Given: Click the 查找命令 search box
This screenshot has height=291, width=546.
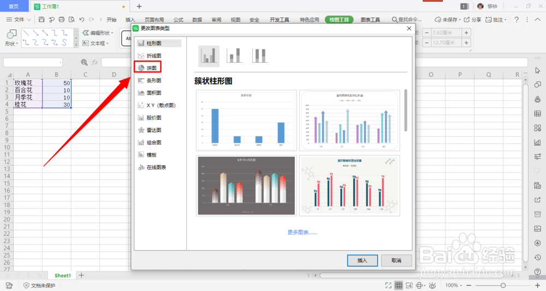Looking at the screenshot, I should coord(407,20).
